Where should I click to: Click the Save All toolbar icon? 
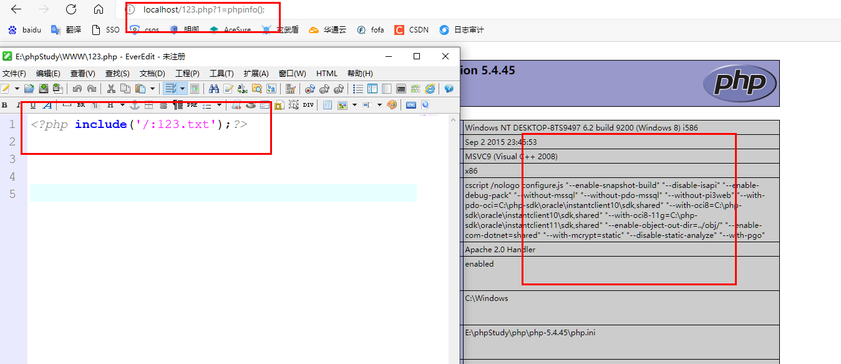point(57,89)
